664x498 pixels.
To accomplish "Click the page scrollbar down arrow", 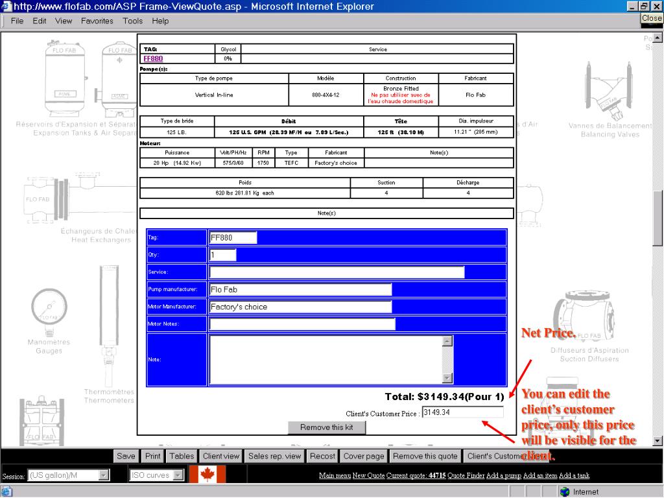I will 658,441.
